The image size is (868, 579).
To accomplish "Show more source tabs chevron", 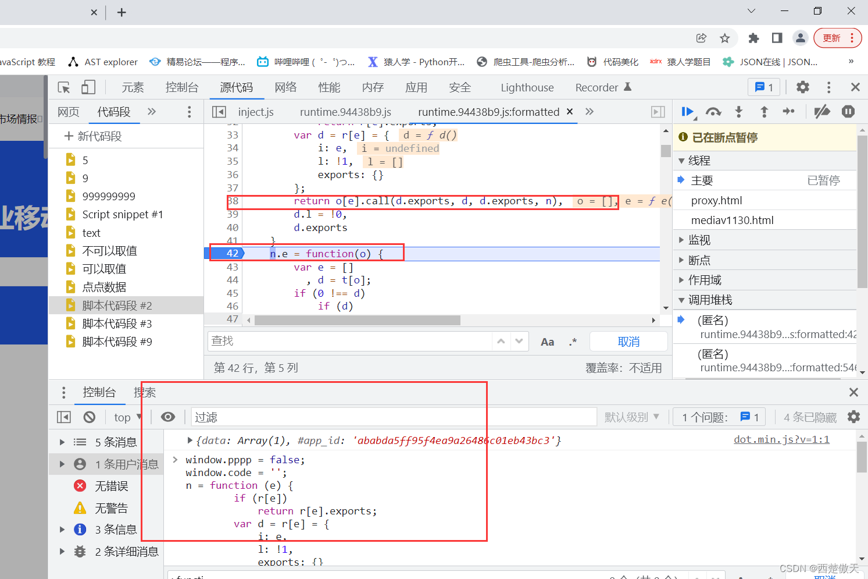I will click(x=590, y=112).
